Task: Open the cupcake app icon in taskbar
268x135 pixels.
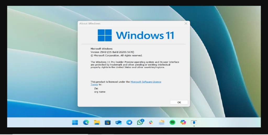Action: [161, 122]
